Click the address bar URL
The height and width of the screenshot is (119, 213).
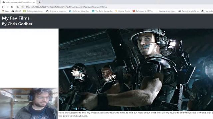(67, 7)
